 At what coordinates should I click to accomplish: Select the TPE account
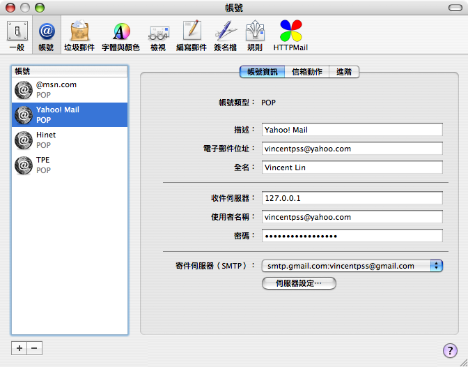[70, 165]
